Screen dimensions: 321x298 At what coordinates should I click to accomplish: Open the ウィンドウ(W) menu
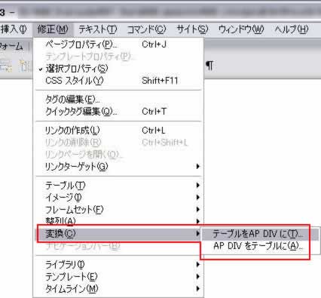tap(241, 29)
